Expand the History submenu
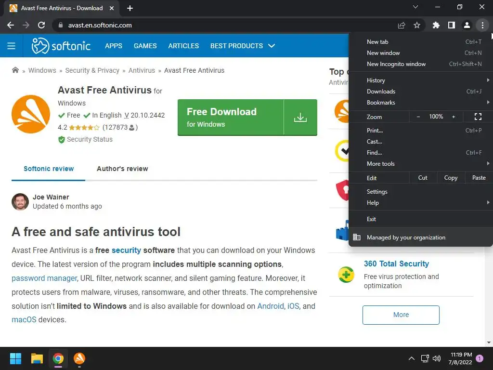The height and width of the screenshot is (370, 493). 421,80
